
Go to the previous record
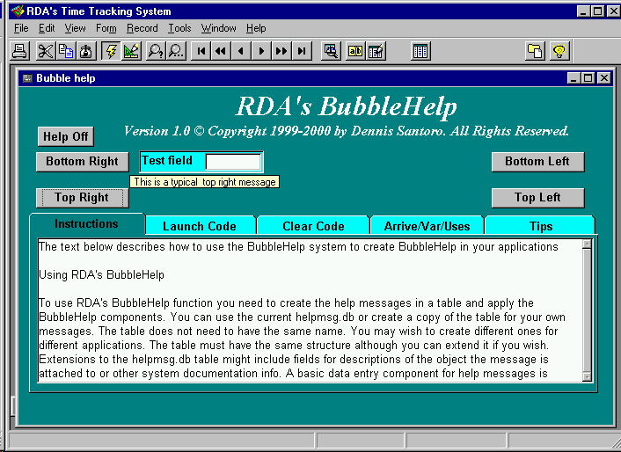(241, 51)
